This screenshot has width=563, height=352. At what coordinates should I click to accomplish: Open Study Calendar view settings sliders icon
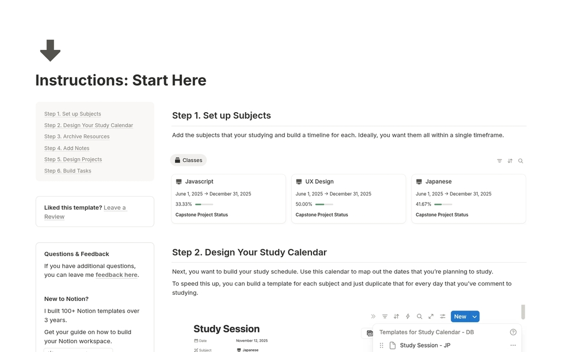pyautogui.click(x=443, y=317)
